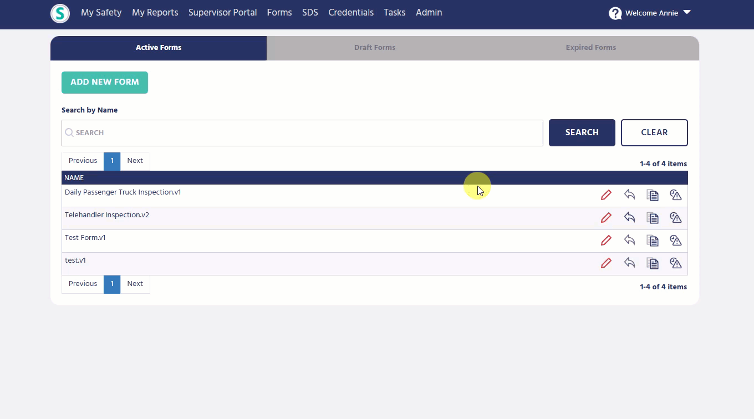Viewport: 754px width, 419px height.
Task: Click the revert arrow for test.v1
Action: point(629,263)
